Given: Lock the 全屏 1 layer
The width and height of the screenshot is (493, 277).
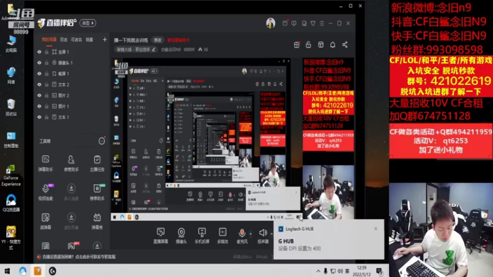Looking at the screenshot, I should click(x=47, y=52).
